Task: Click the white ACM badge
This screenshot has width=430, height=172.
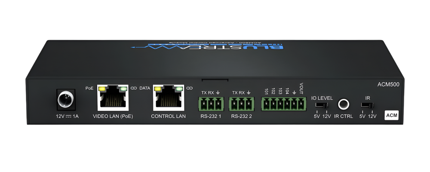Action: 391,115
